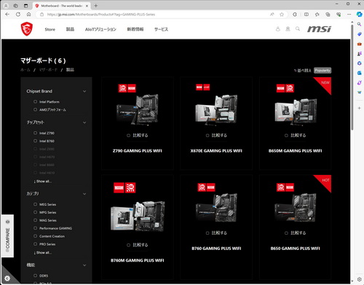
Task: Check the DDR5 feature filter
Action: (35, 276)
